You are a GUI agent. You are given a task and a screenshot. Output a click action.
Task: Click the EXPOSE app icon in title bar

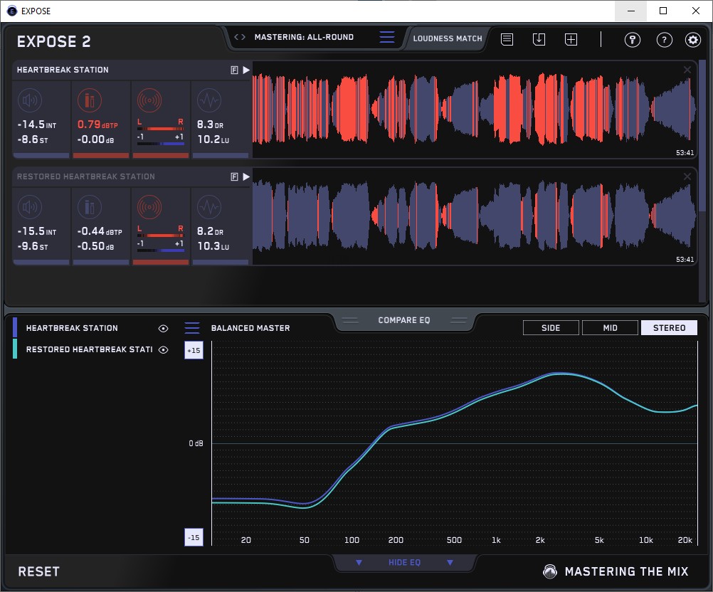click(12, 11)
